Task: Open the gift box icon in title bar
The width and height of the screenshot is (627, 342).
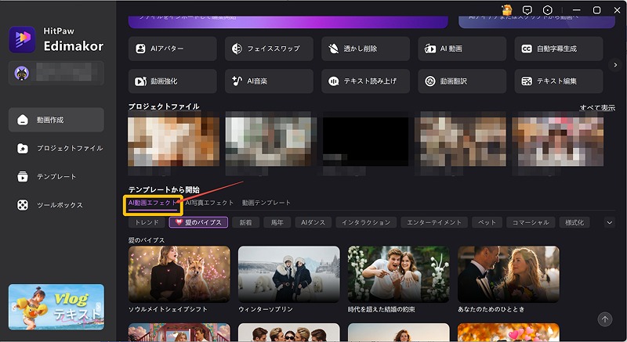Action: pos(507,10)
